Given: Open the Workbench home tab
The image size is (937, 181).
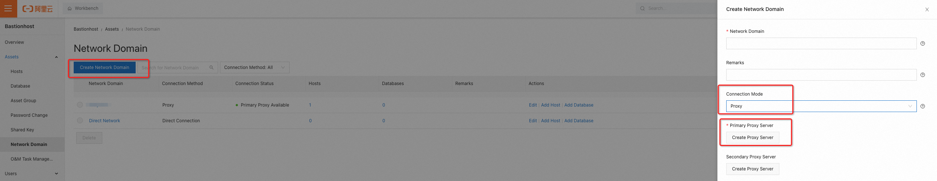Looking at the screenshot, I should coord(83,8).
